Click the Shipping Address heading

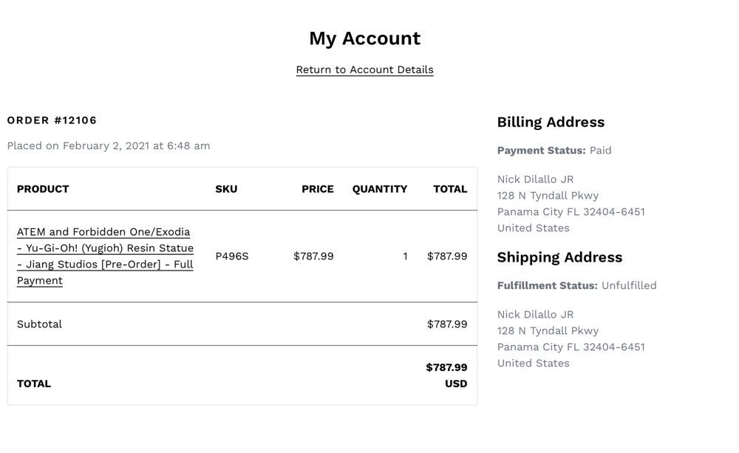click(559, 258)
